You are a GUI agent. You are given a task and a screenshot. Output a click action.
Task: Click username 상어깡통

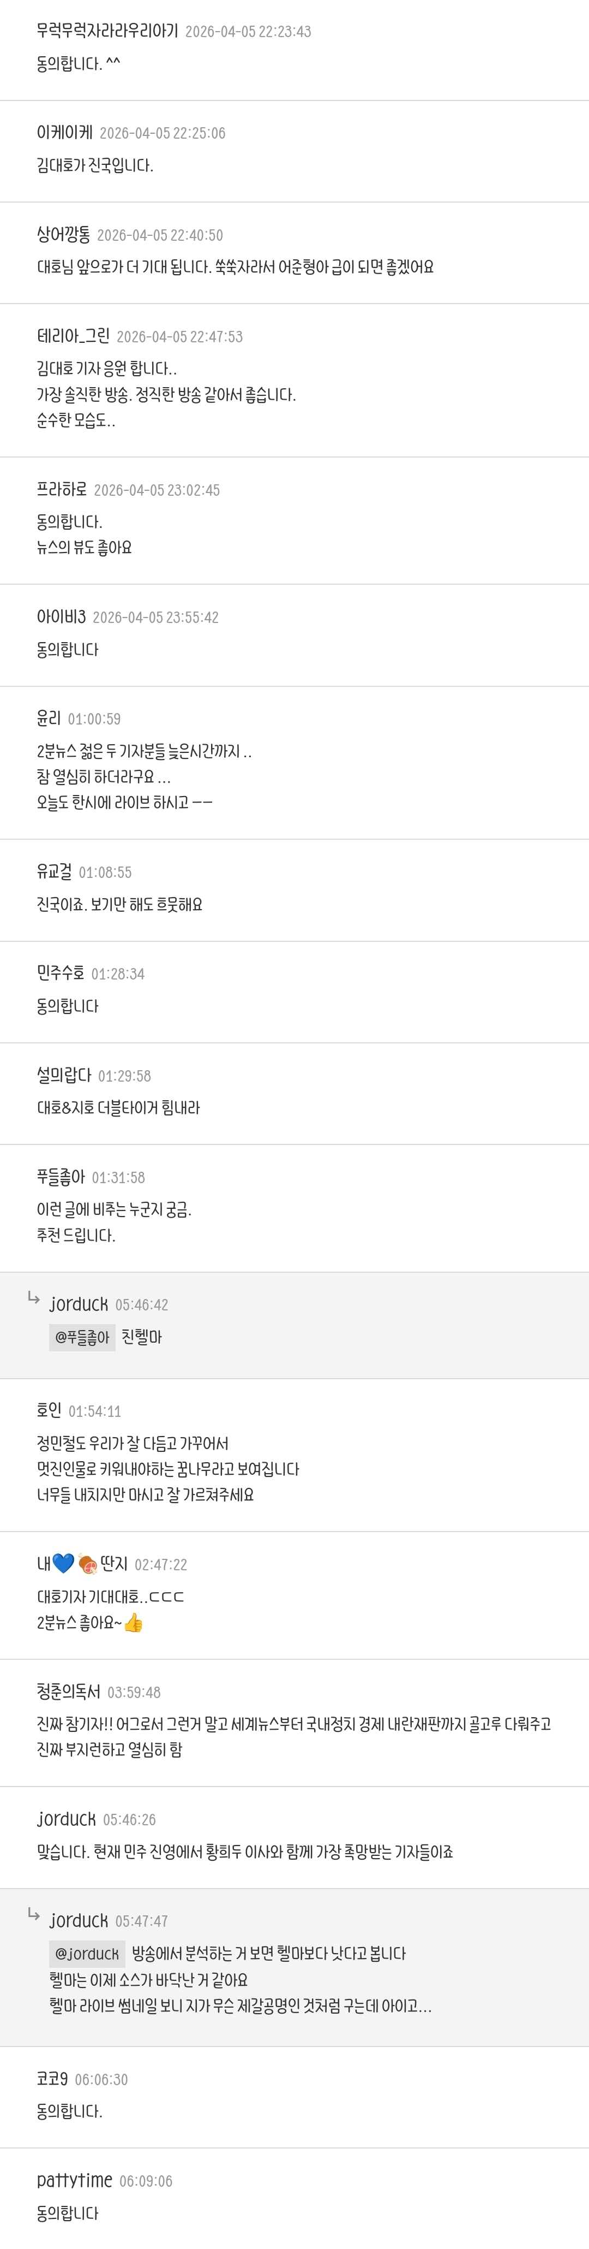pyautogui.click(x=64, y=234)
